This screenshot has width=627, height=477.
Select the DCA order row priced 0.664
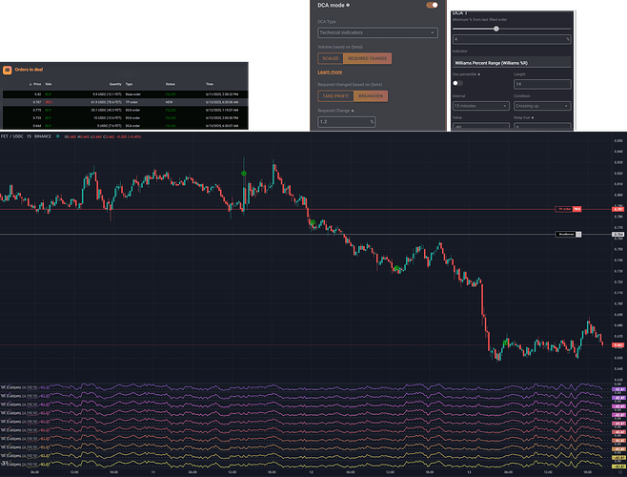click(125, 126)
